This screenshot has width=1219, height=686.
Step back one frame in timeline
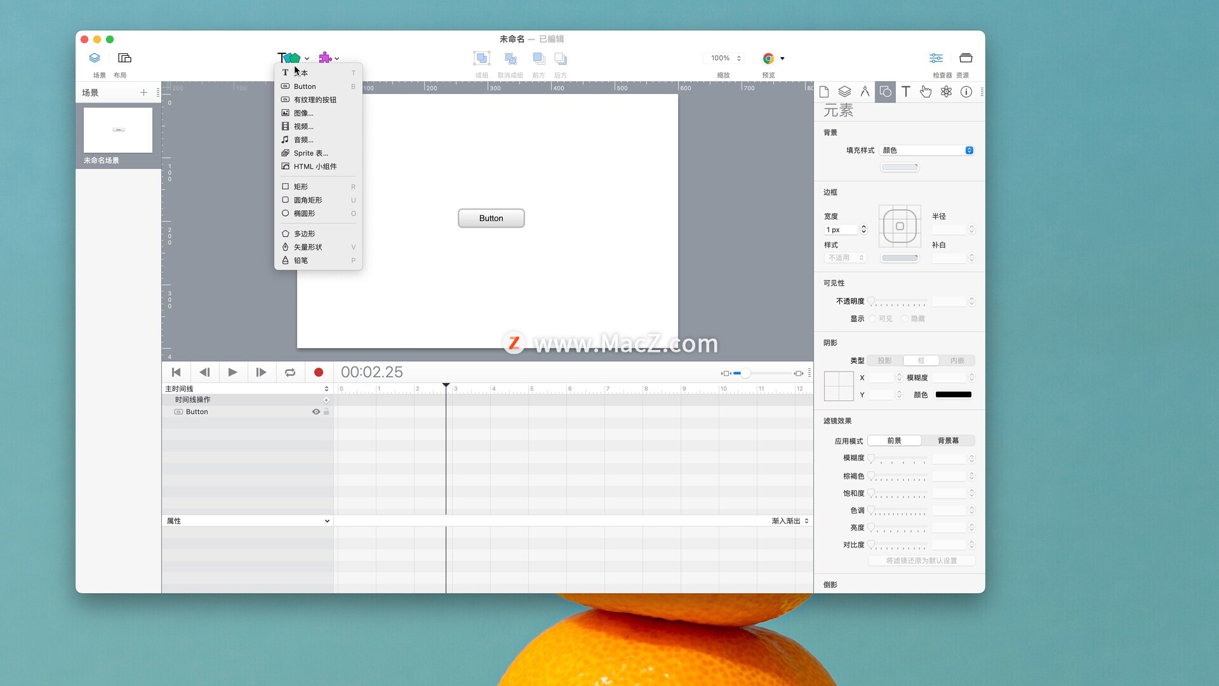[204, 372]
